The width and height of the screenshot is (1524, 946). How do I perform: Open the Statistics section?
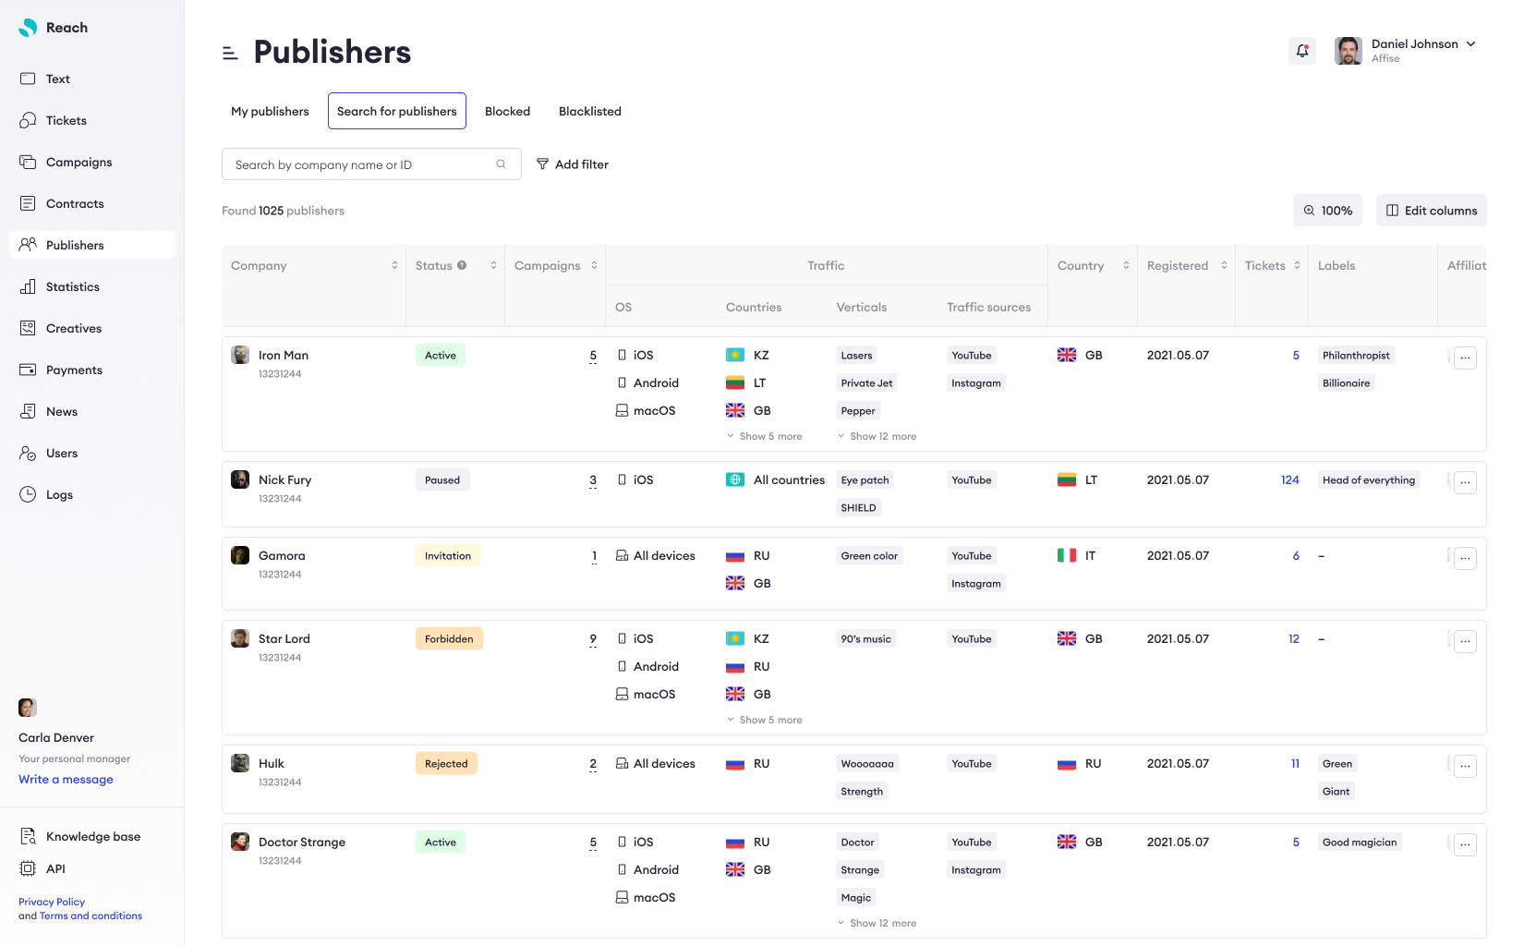71,286
